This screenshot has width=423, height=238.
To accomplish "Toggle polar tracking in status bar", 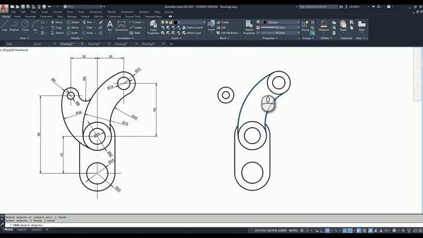I will point(327,231).
